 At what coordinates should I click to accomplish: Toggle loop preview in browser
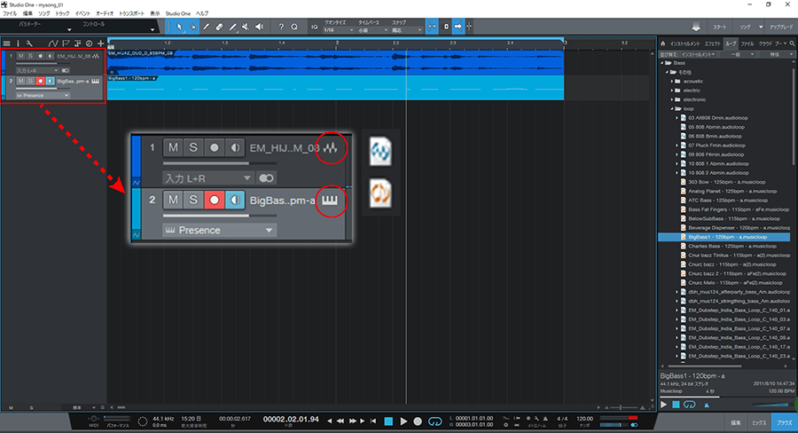tap(690, 405)
